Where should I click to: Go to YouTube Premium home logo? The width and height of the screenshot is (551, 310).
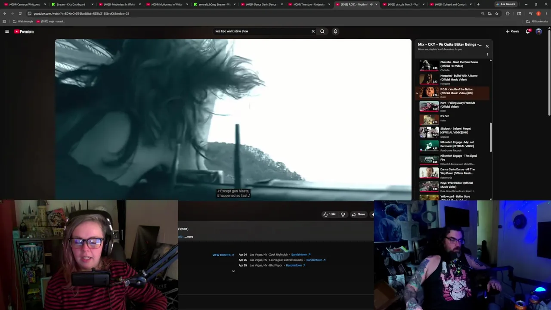click(x=24, y=31)
